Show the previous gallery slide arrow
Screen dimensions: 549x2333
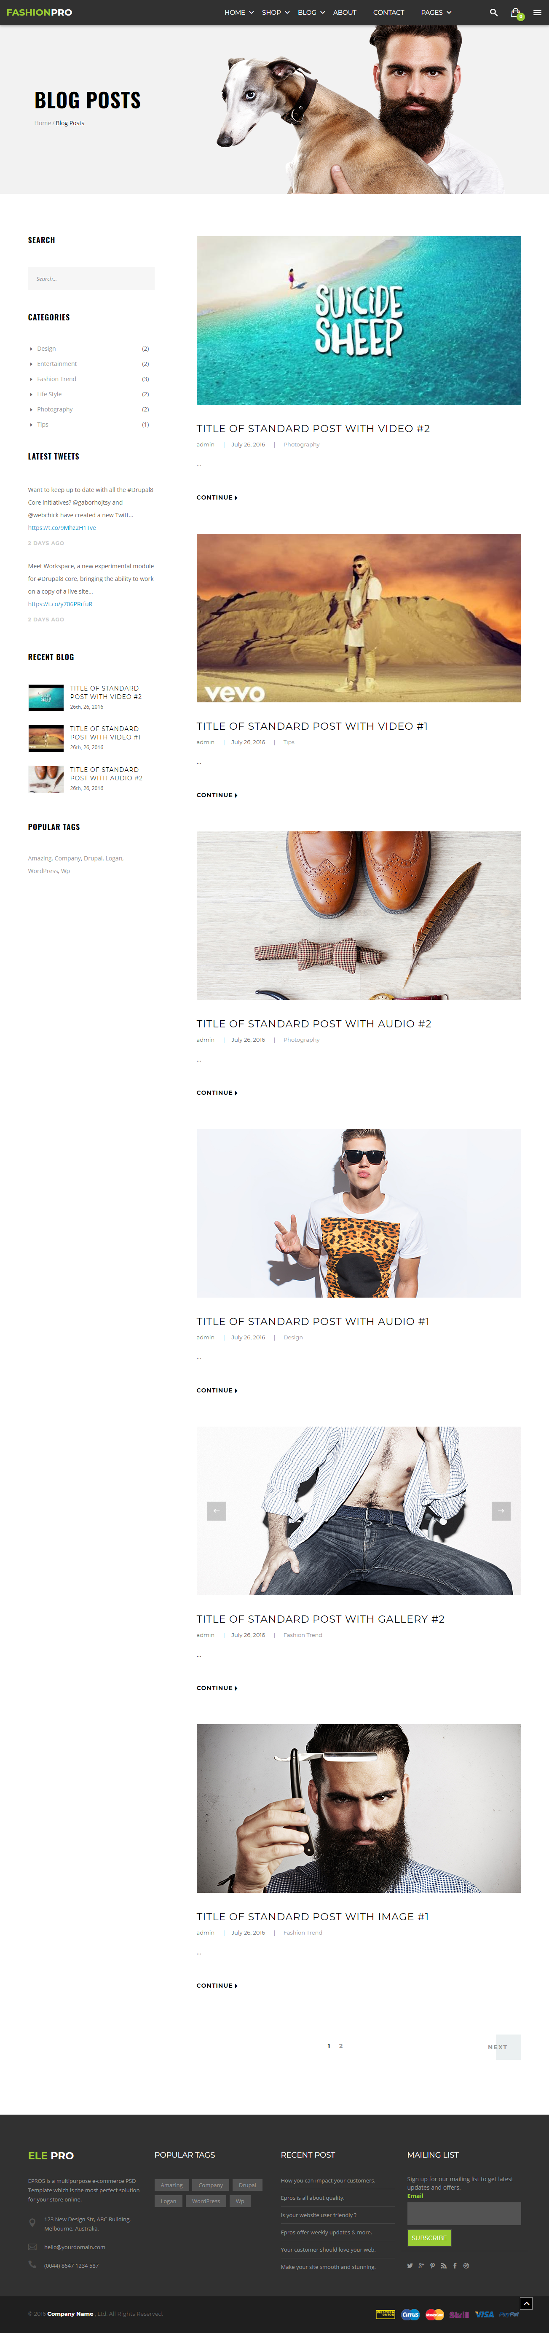[217, 1511]
